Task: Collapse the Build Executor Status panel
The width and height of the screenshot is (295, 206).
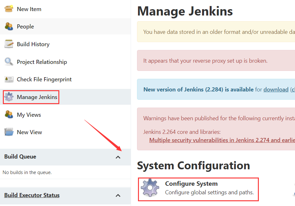Action: click(118, 196)
